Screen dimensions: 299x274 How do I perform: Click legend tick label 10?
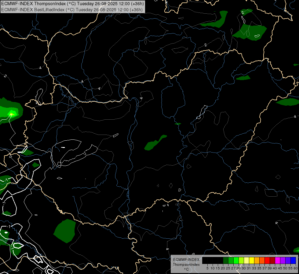(213, 268)
